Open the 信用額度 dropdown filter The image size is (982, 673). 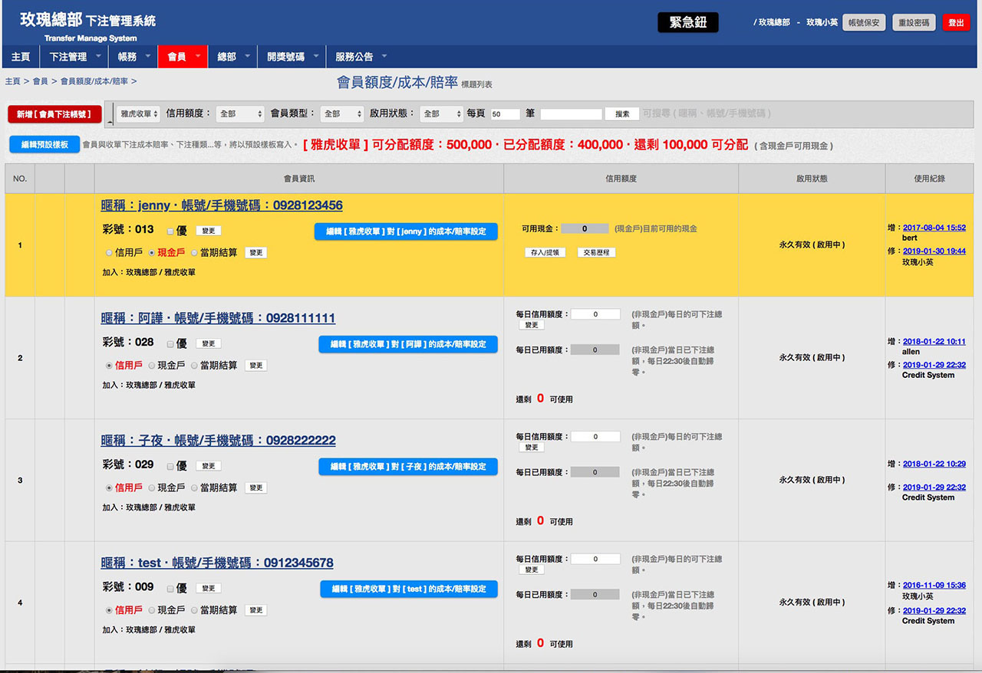[239, 113]
